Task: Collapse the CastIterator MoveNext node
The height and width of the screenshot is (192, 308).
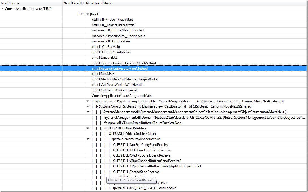Action: pos(88,106)
